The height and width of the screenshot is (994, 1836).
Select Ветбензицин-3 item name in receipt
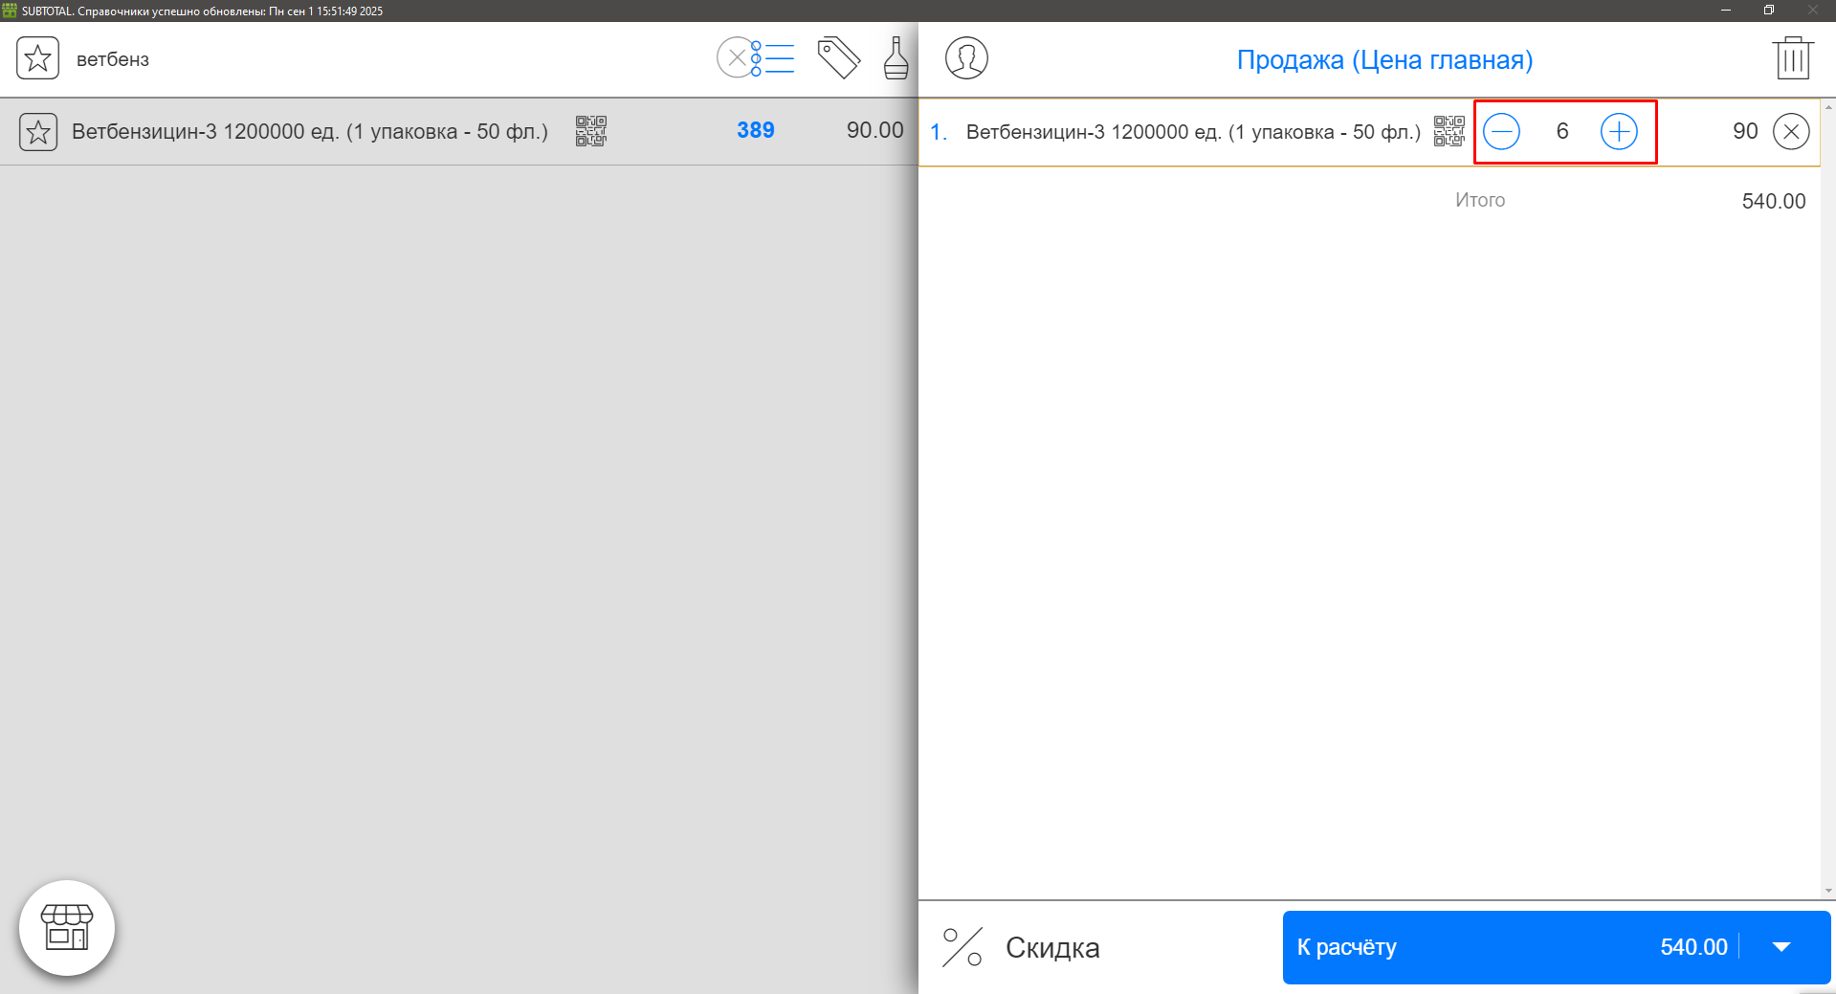coord(1193,132)
